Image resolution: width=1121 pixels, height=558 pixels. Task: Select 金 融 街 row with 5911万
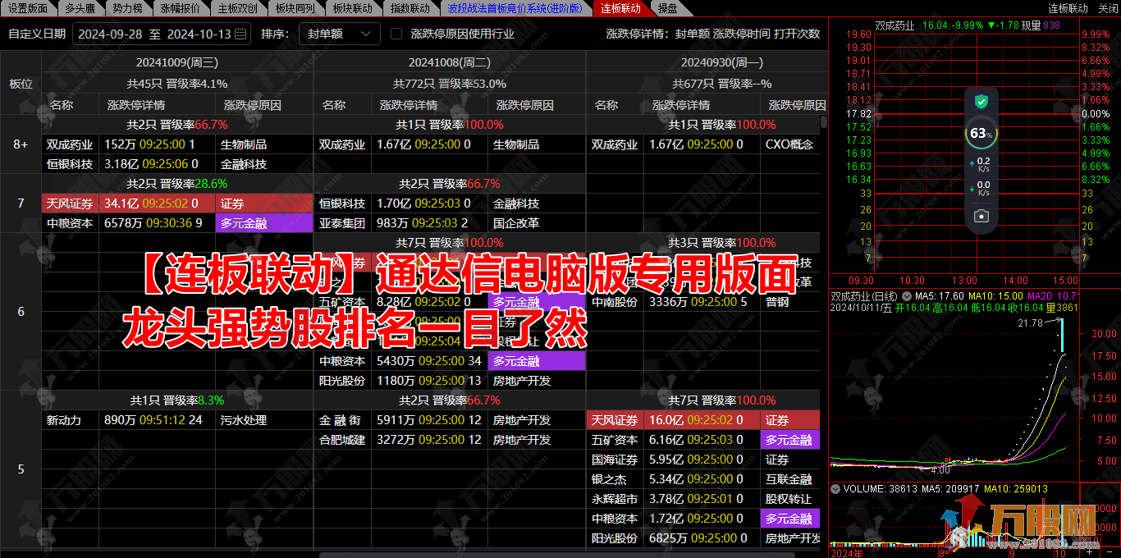pyautogui.click(x=450, y=420)
